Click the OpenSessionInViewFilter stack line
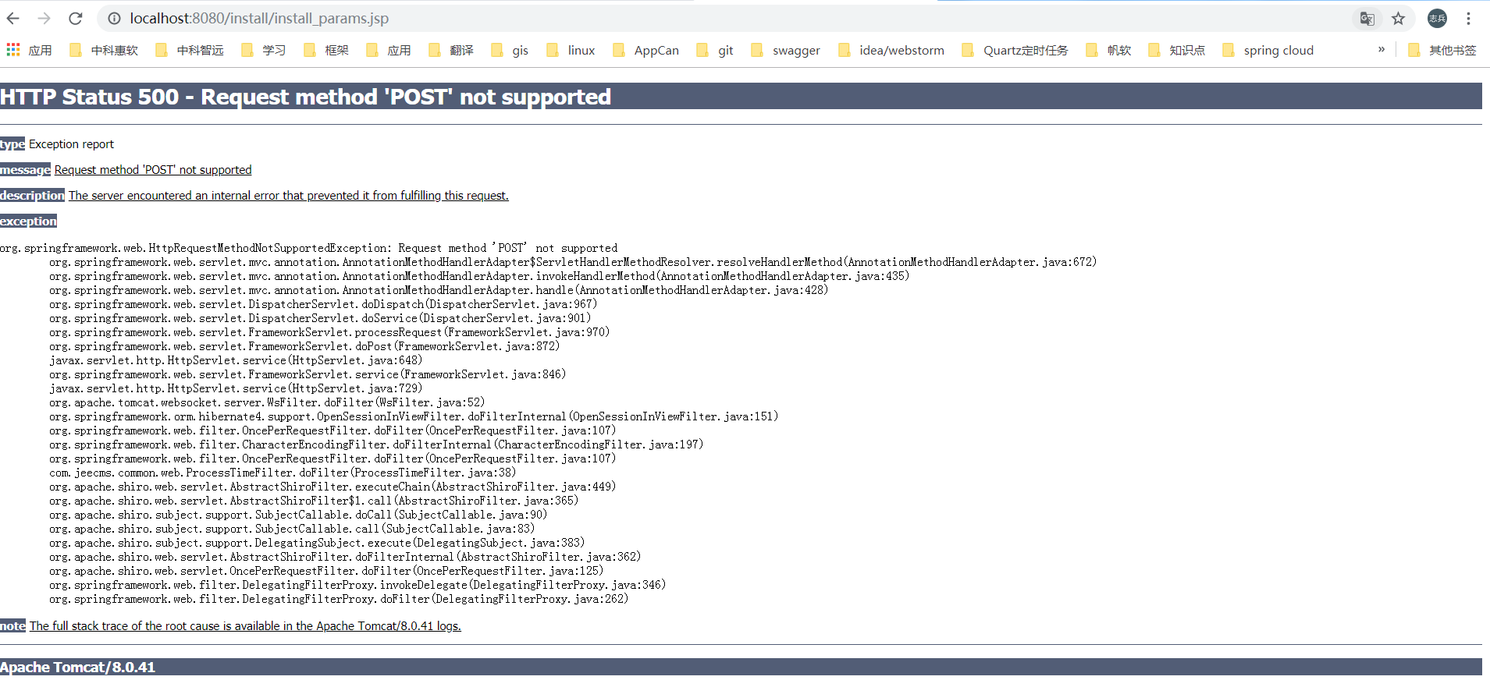The image size is (1490, 680). click(x=414, y=416)
